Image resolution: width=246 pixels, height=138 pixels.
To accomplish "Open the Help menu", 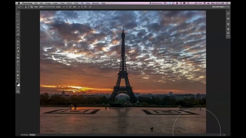I will 103,3.
